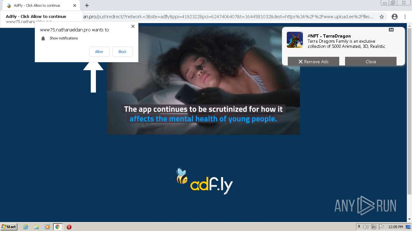Open a new browser tab
412x231 pixels.
click(87, 5)
